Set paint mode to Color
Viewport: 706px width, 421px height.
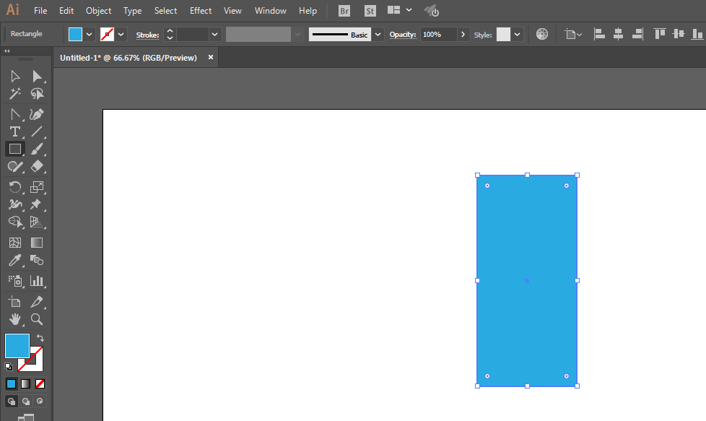[x=12, y=383]
